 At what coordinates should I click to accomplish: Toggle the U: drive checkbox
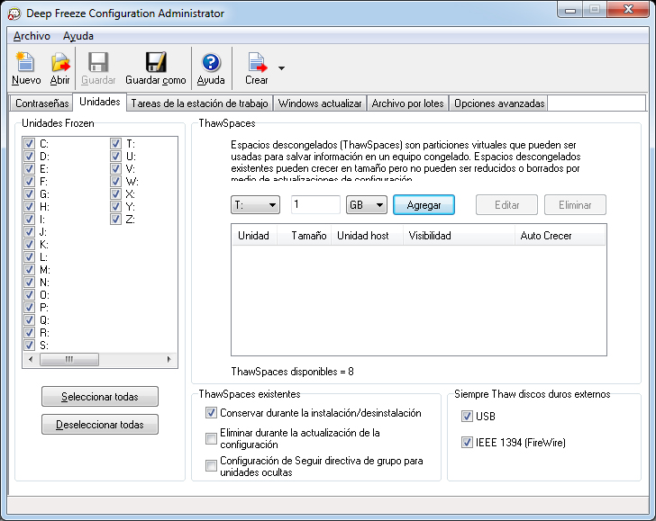tap(116, 157)
